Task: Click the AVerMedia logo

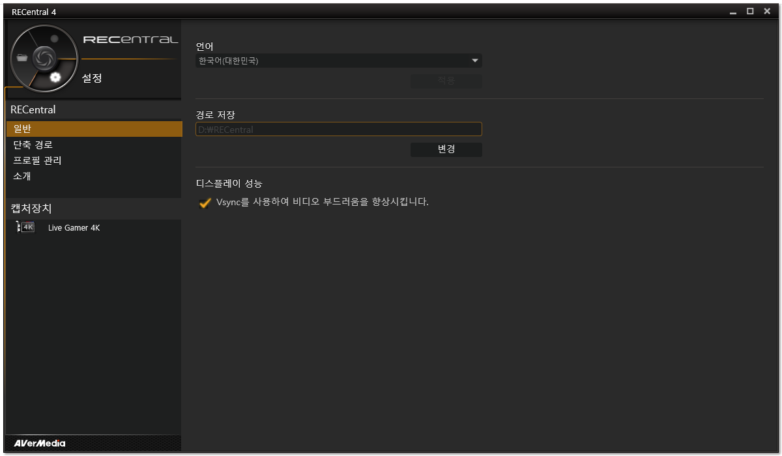Action: 40,443
